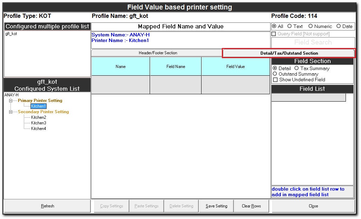The image size is (361, 219).
Task: Choose the gft_kot profile in the list
Action: click(11, 34)
